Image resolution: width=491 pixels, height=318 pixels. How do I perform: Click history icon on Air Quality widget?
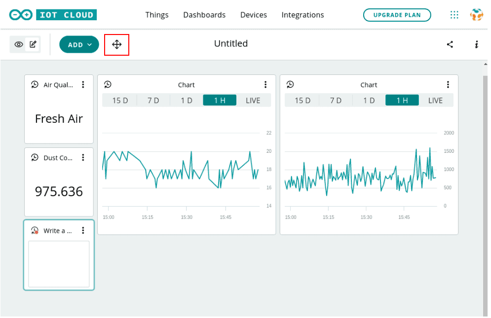click(x=35, y=85)
